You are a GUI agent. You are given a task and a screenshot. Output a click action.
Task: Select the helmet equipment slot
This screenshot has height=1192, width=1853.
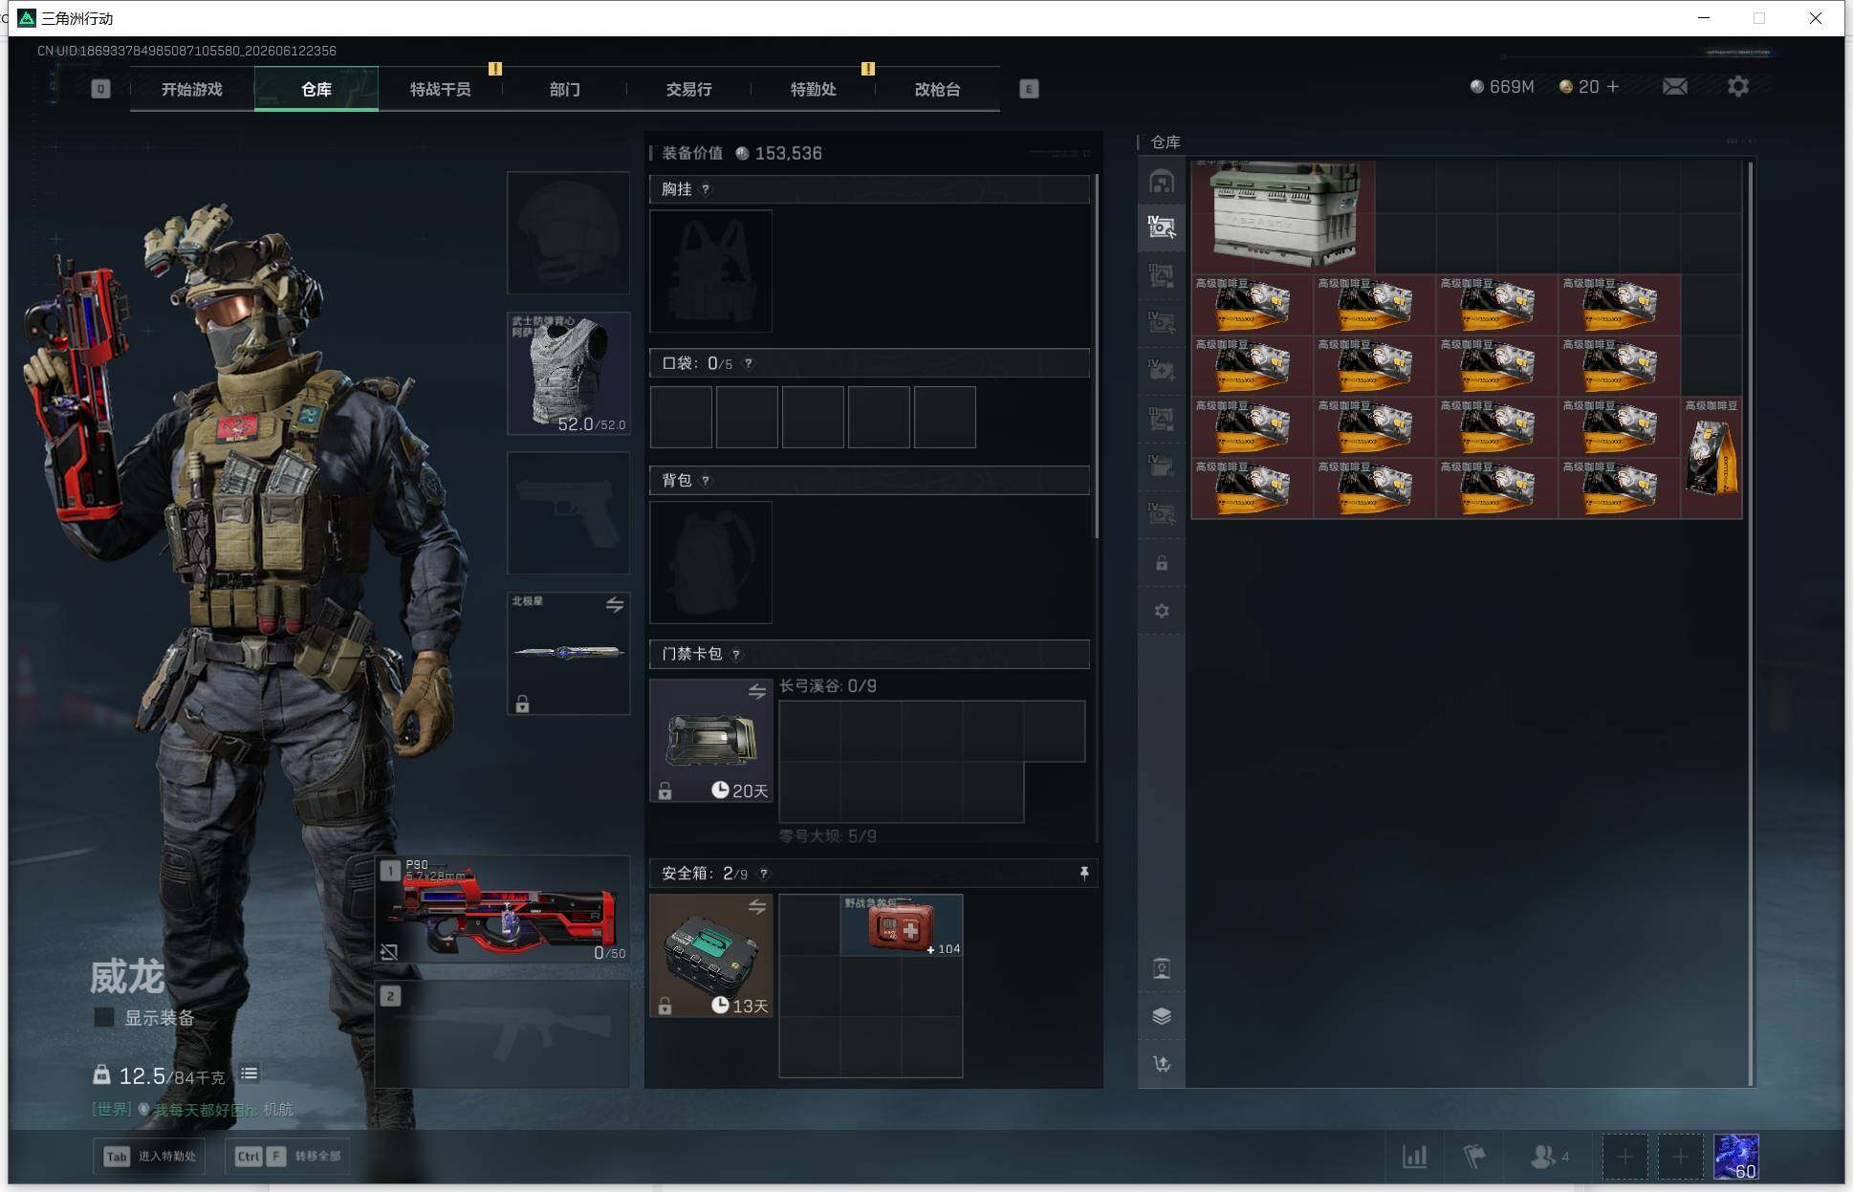click(x=568, y=232)
